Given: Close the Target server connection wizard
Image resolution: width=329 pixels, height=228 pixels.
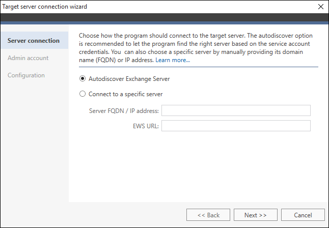Looking at the screenshot, I should tap(321, 7).
